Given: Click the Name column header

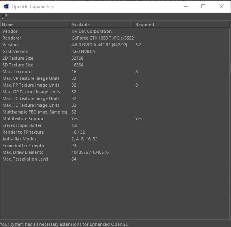Looking at the screenshot, I should (x=35, y=25).
